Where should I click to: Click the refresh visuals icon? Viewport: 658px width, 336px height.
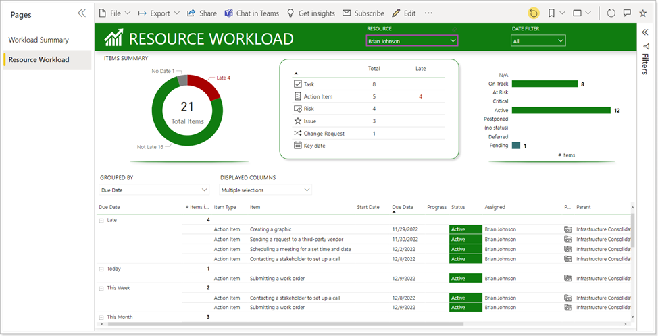point(611,13)
